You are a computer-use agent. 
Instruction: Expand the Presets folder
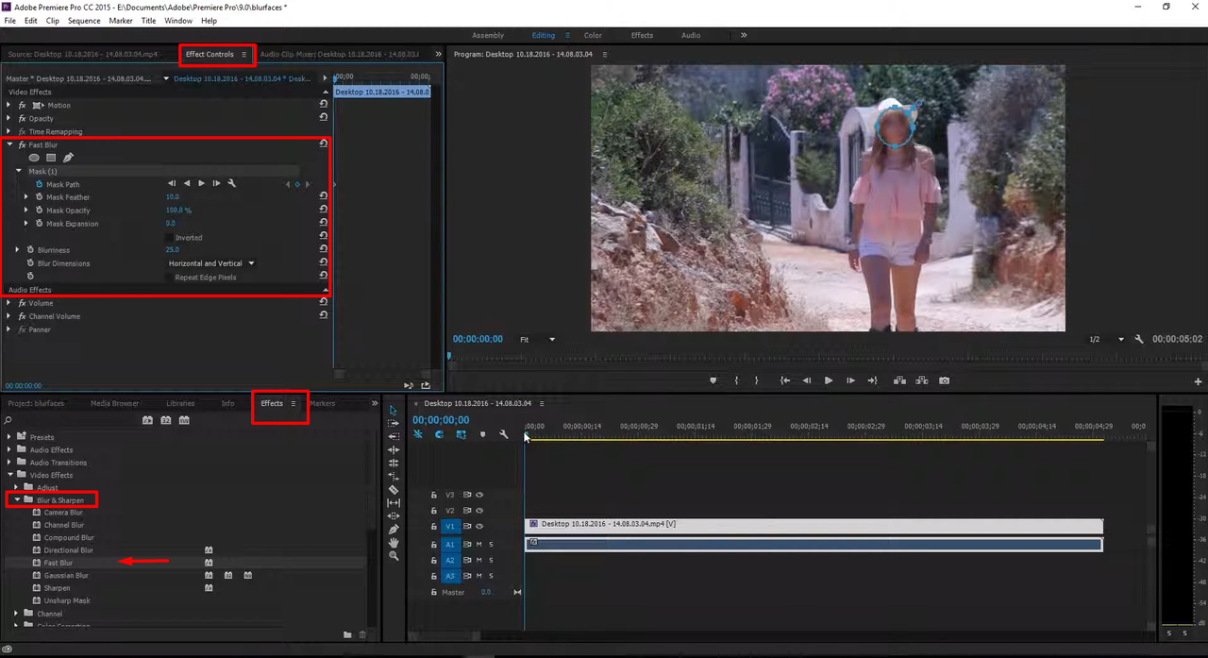coord(9,437)
